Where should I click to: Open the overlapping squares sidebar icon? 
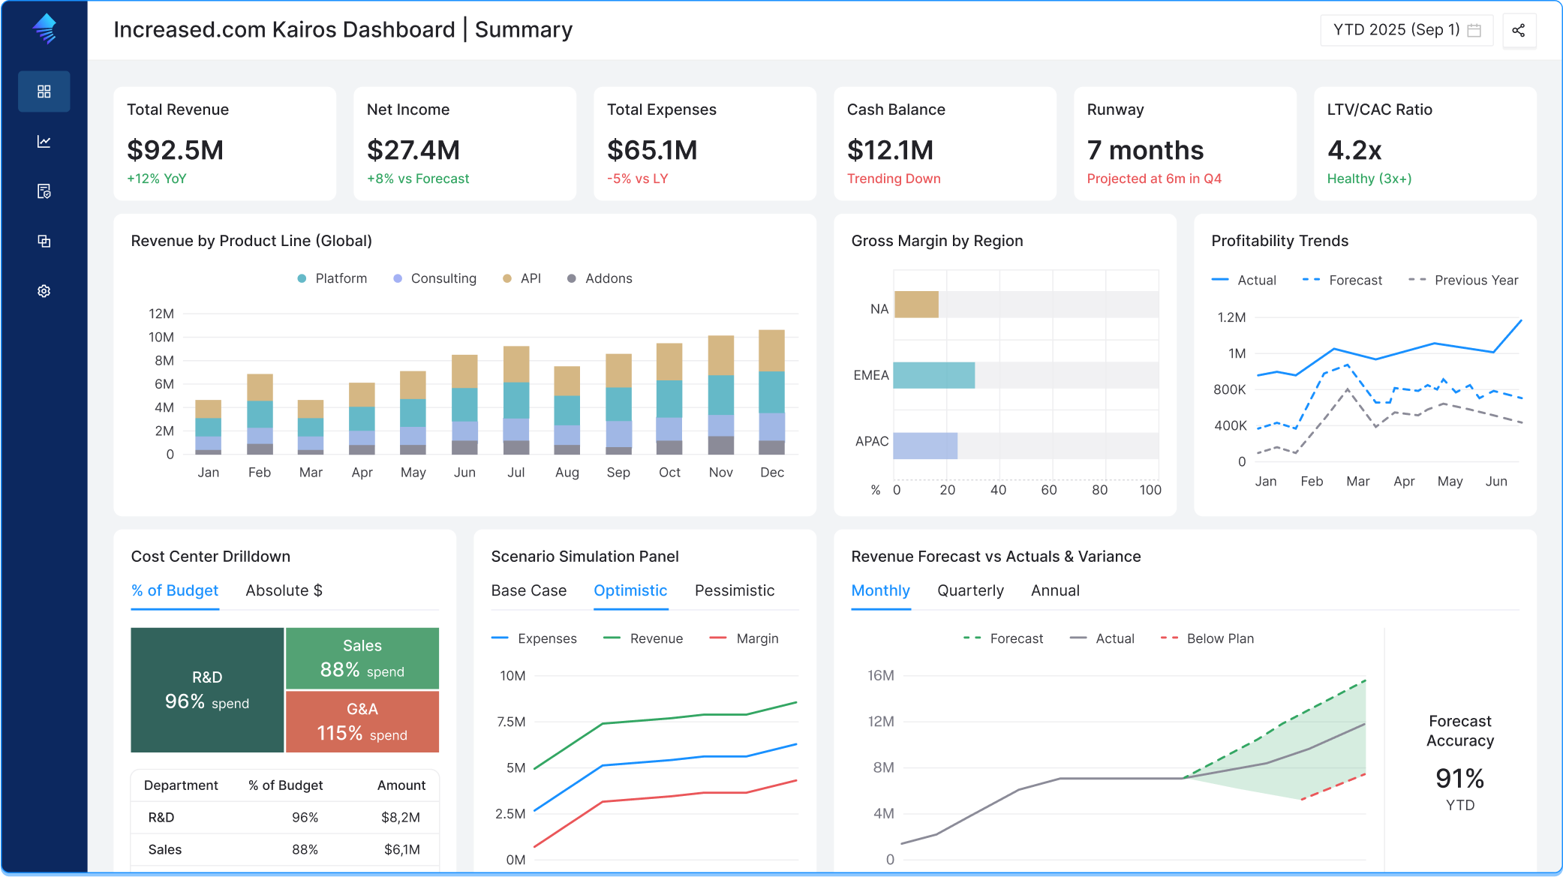pos(44,242)
